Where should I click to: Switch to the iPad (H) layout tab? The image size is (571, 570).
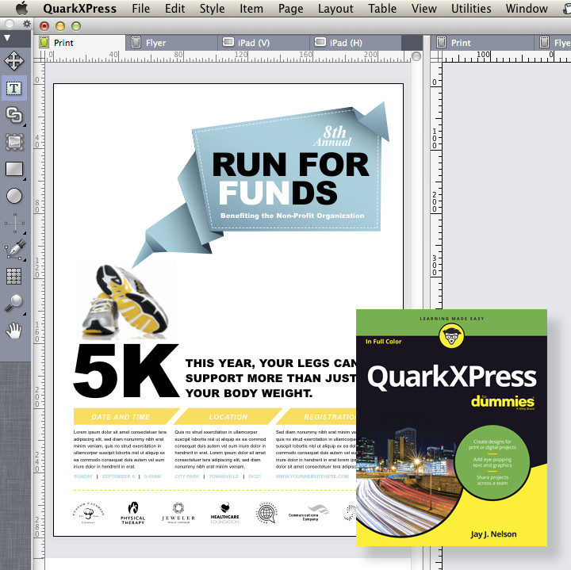355,43
